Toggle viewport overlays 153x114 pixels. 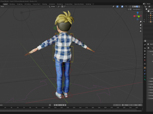(122, 7)
